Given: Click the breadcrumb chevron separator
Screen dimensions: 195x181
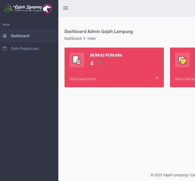Looking at the screenshot, I should pos(84,39).
